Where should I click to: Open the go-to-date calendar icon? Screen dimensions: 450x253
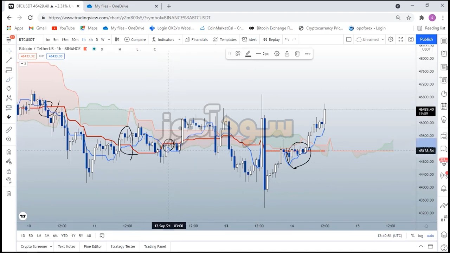(x=102, y=236)
